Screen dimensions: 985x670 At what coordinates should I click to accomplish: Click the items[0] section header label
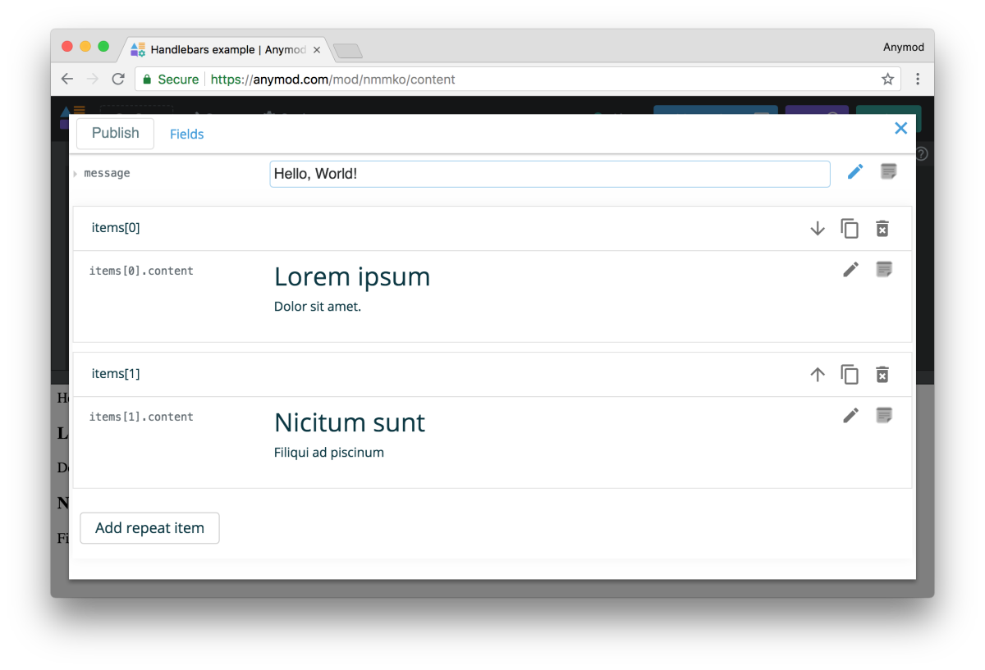(x=116, y=228)
